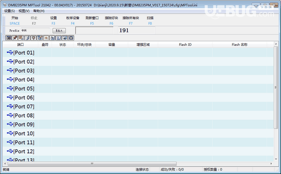
Task: Click 擦除所有块 F7 to erase all blocks
Action: tap(131, 21)
